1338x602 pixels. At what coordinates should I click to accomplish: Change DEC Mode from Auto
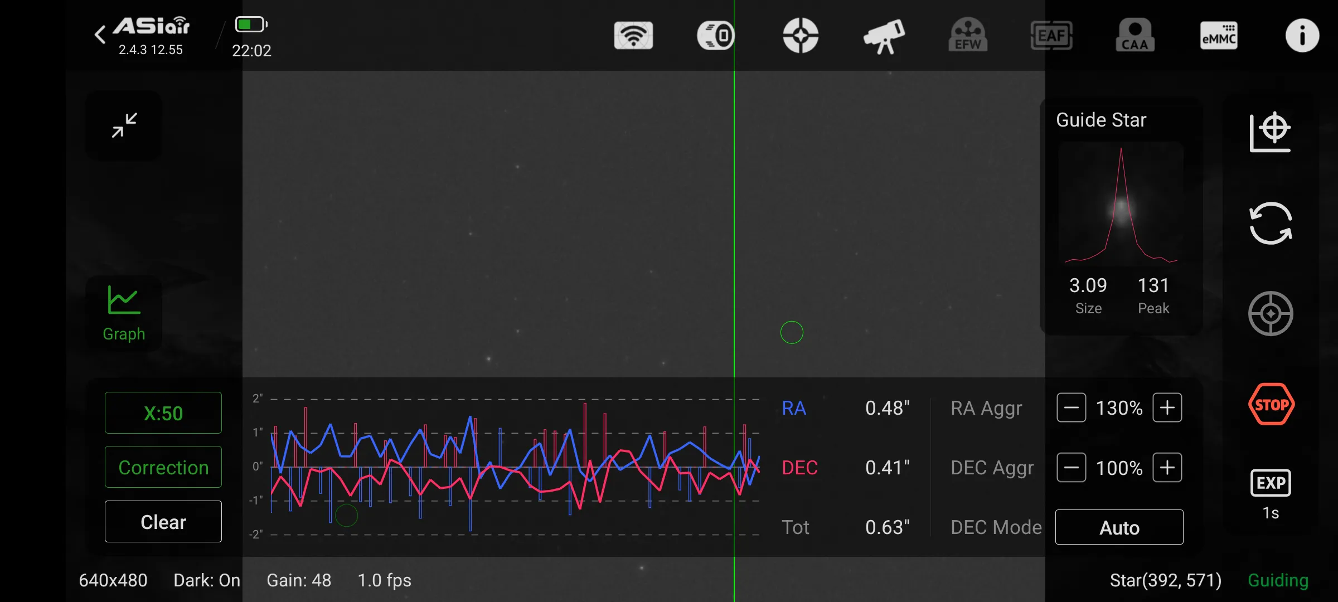click(x=1119, y=527)
